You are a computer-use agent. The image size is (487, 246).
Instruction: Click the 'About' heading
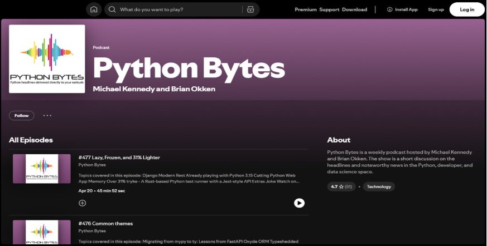pos(339,140)
